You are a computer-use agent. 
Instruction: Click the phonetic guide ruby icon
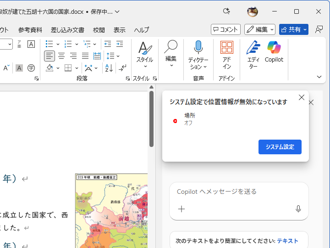pyautogui.click(x=19, y=44)
